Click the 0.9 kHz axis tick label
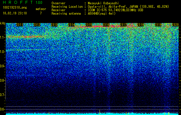The height and width of the screenshot is (115, 181). 2,66
